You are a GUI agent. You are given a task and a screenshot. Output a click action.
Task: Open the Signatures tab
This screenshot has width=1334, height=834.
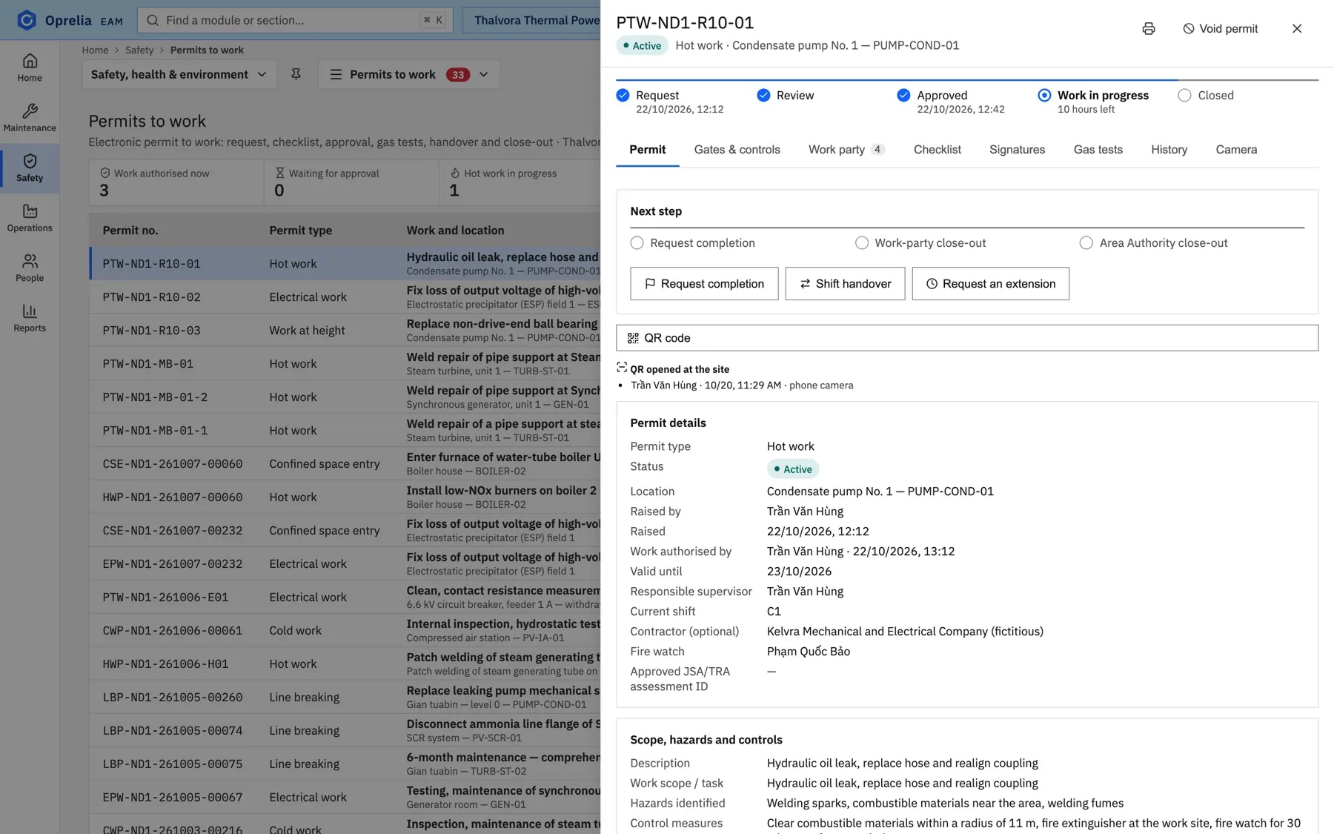point(1017,150)
